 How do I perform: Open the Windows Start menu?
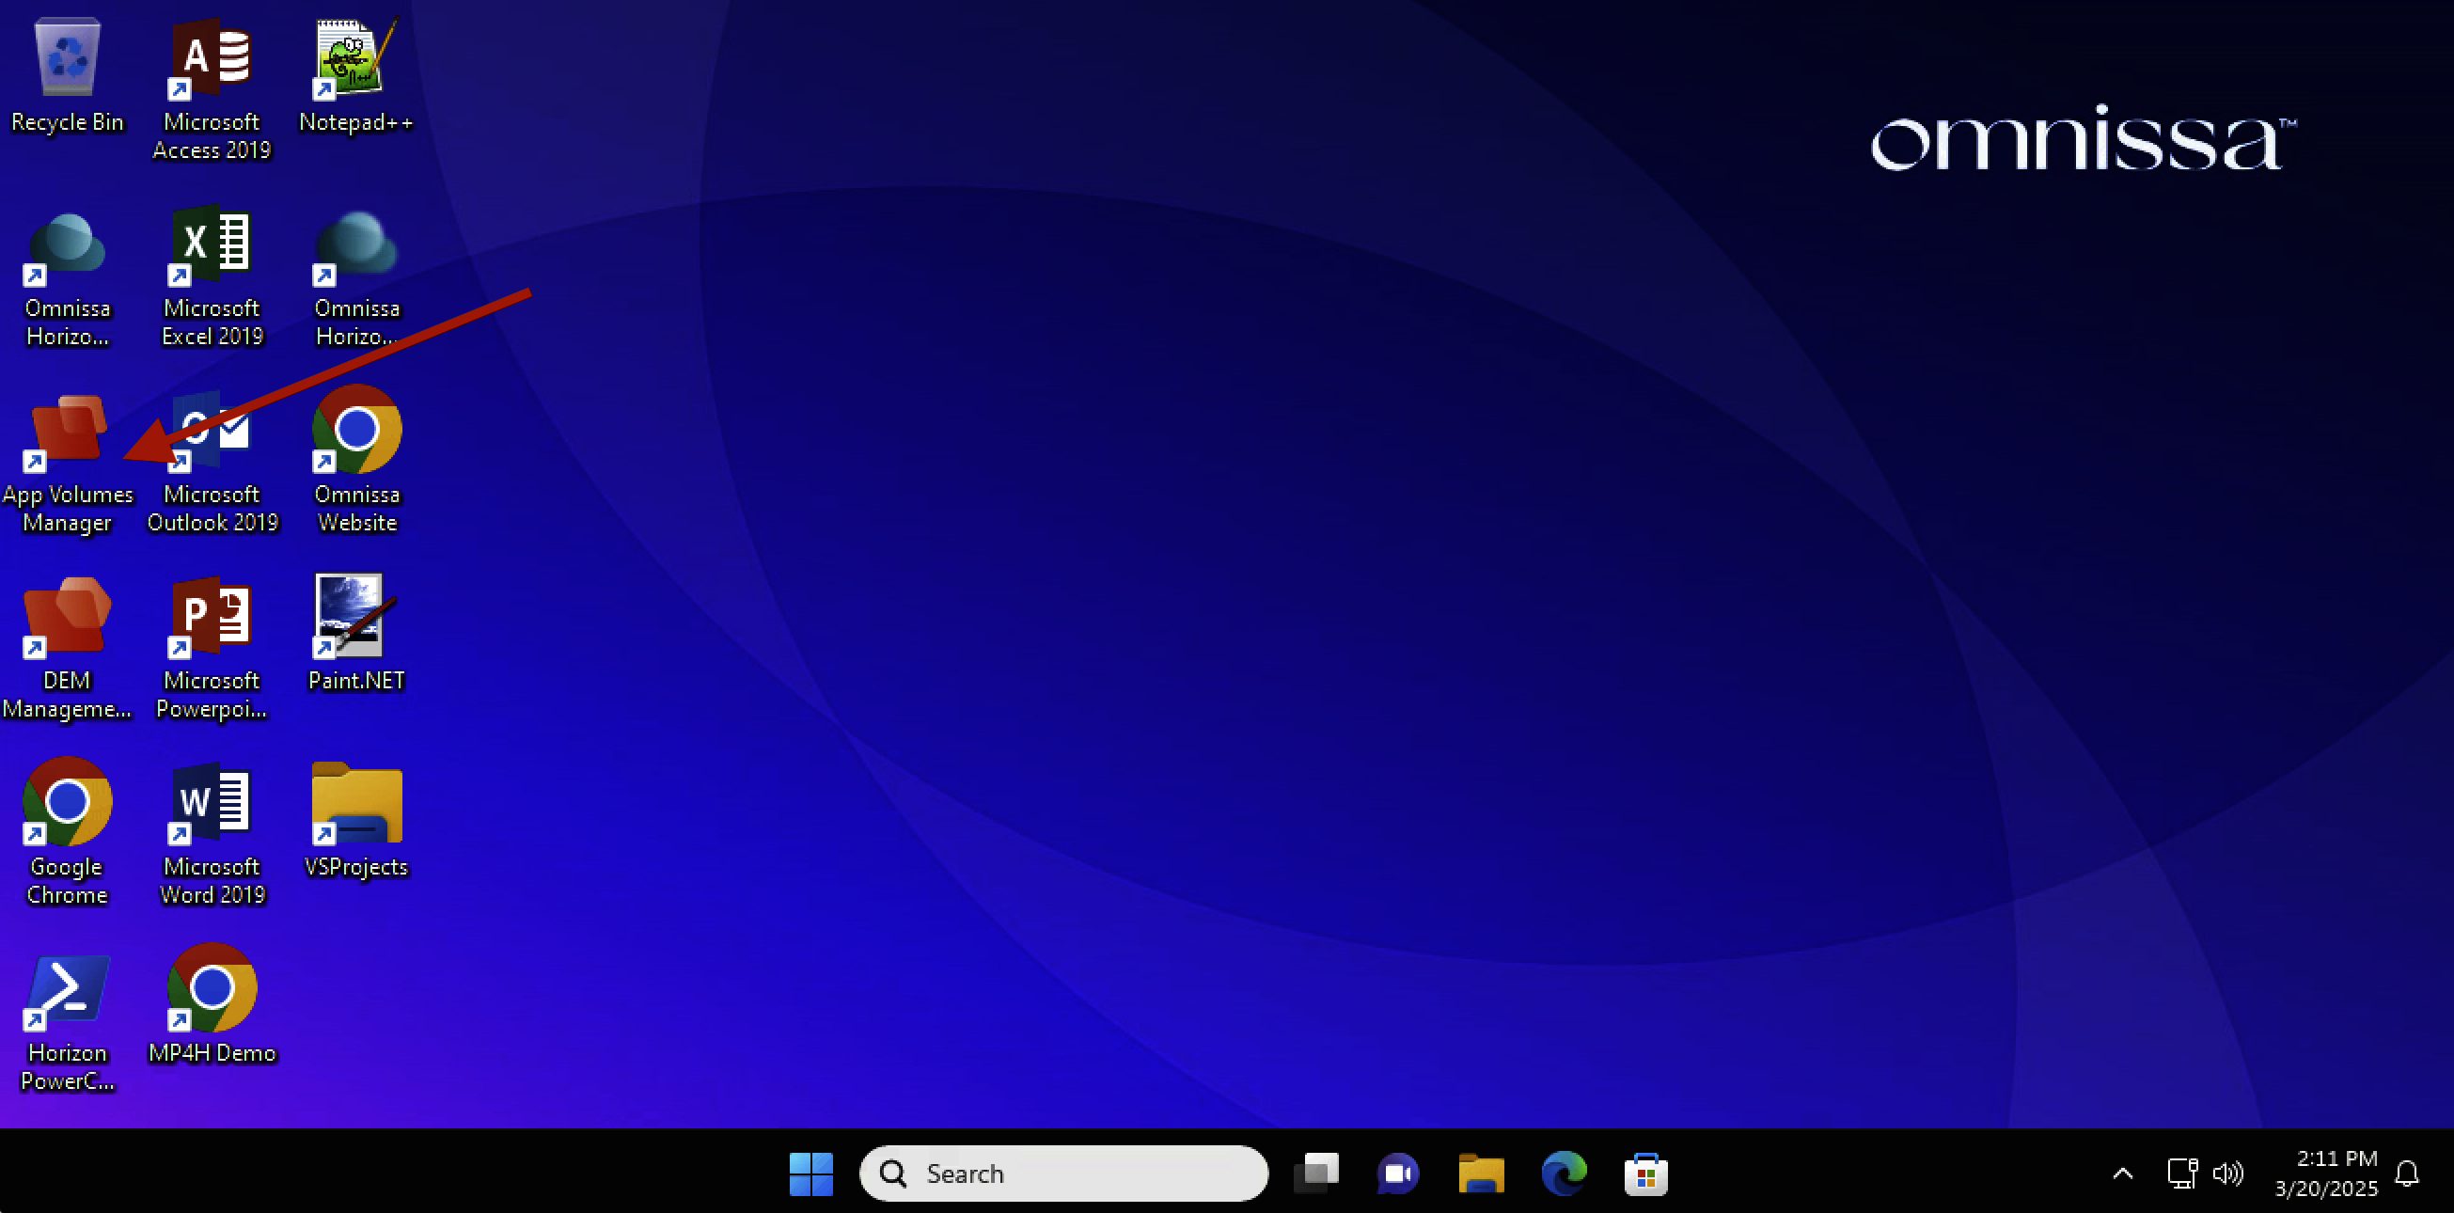tap(810, 1174)
